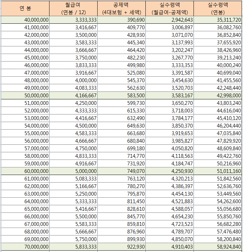Click the annual net cell 42,998,000
This screenshot has width=243, height=252.
point(218,96)
